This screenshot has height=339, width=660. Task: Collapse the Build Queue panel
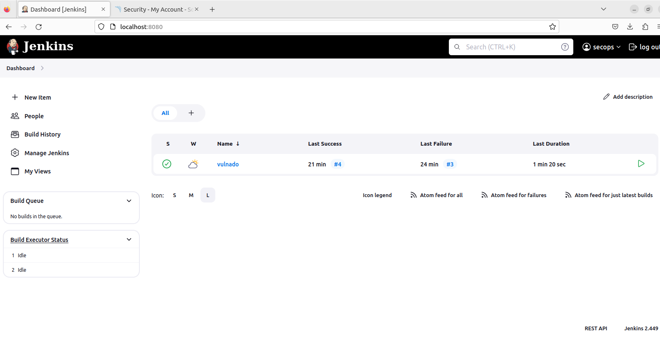click(x=129, y=201)
